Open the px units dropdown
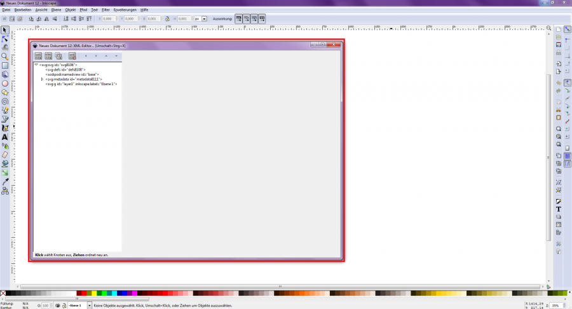Viewport: 572px width, 309px height. (204, 18)
